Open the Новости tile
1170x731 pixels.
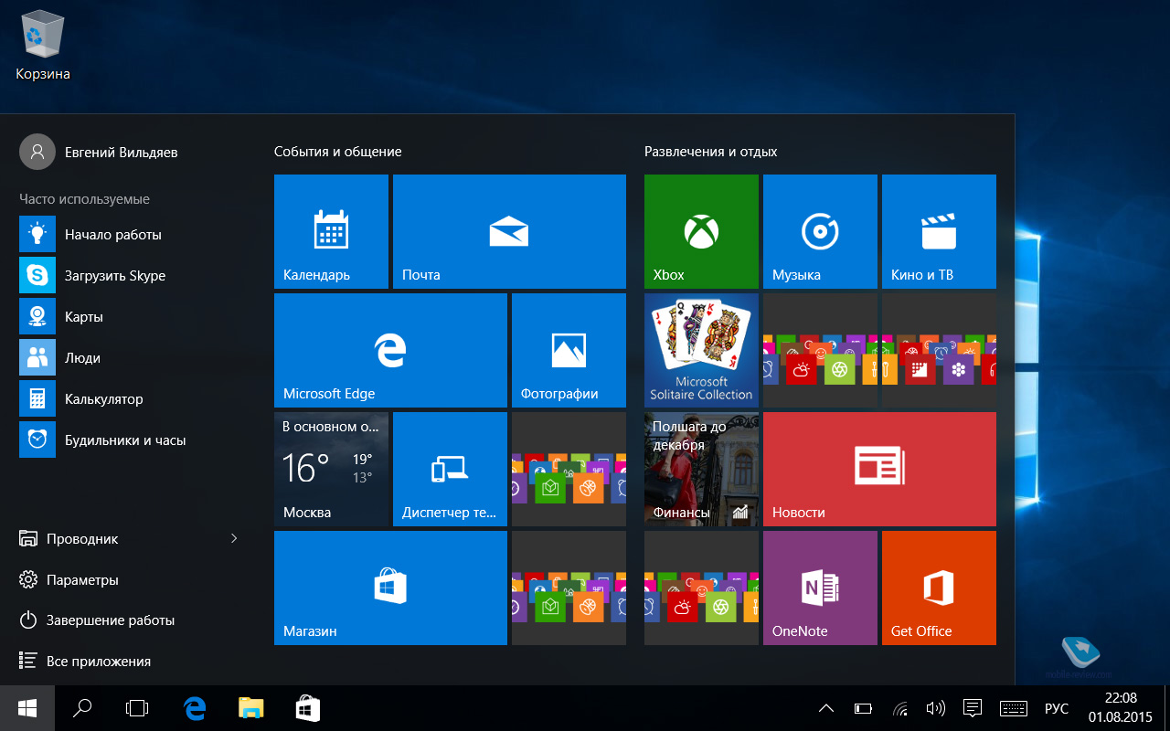[879, 469]
